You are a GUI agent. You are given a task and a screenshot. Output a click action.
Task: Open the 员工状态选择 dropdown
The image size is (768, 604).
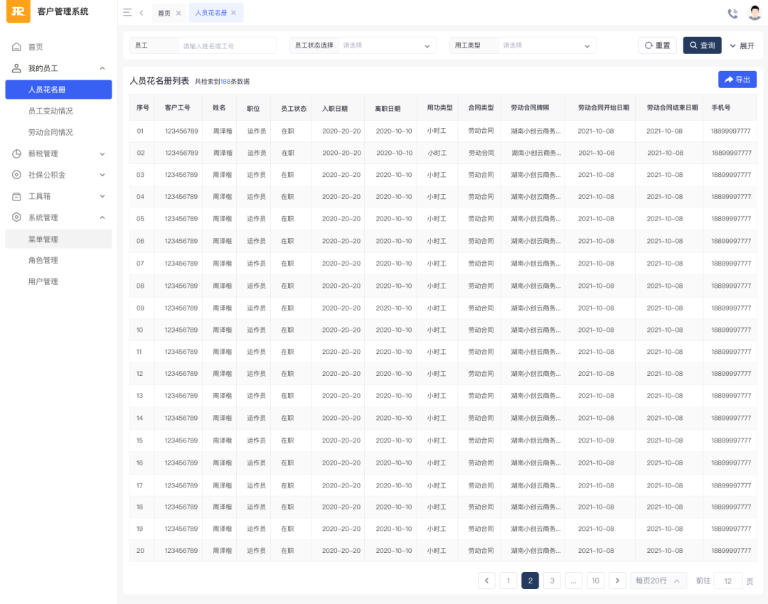point(387,45)
